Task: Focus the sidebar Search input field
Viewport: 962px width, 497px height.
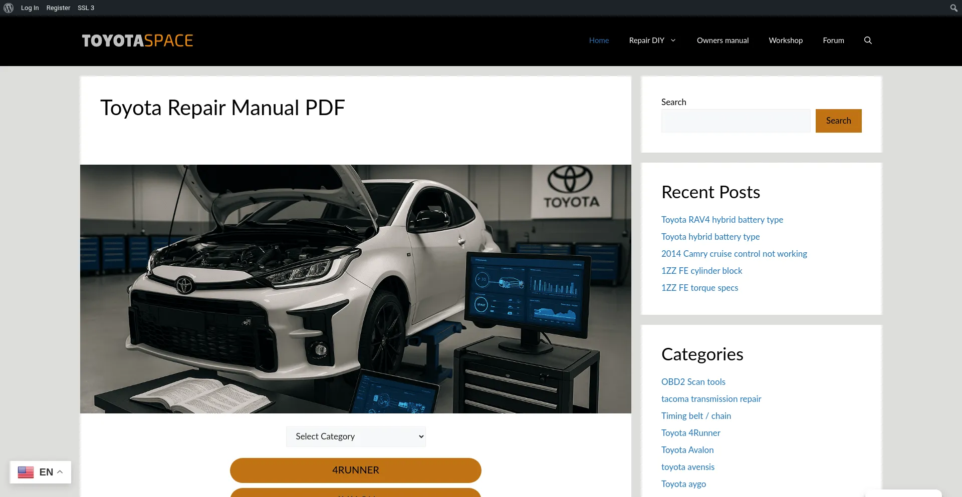Action: click(736, 121)
